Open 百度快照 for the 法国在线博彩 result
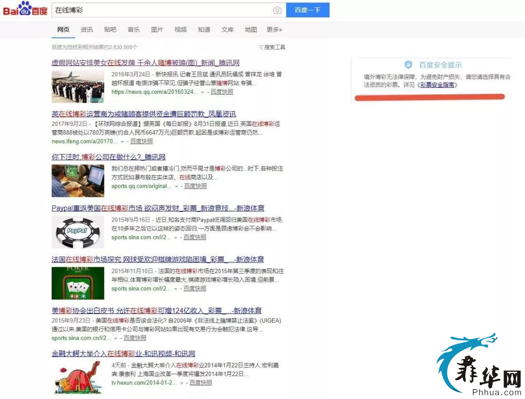The height and width of the screenshot is (399, 525). (x=195, y=288)
